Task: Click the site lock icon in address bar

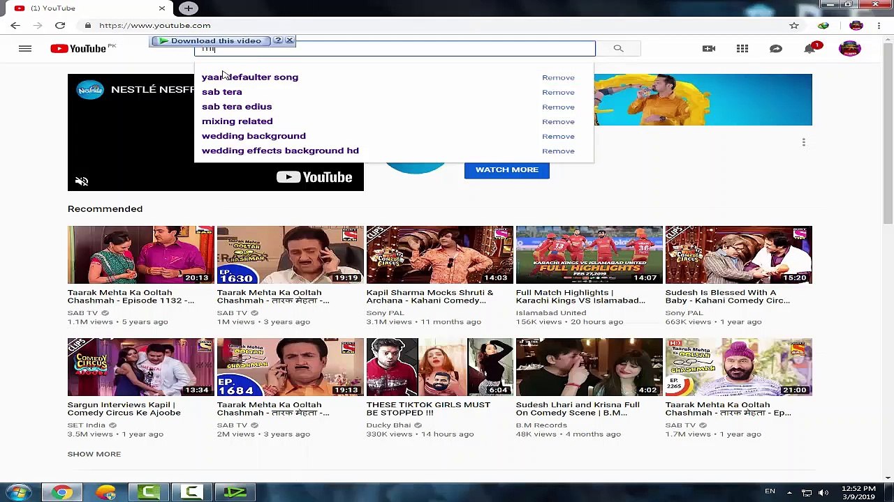Action: pyautogui.click(x=87, y=25)
